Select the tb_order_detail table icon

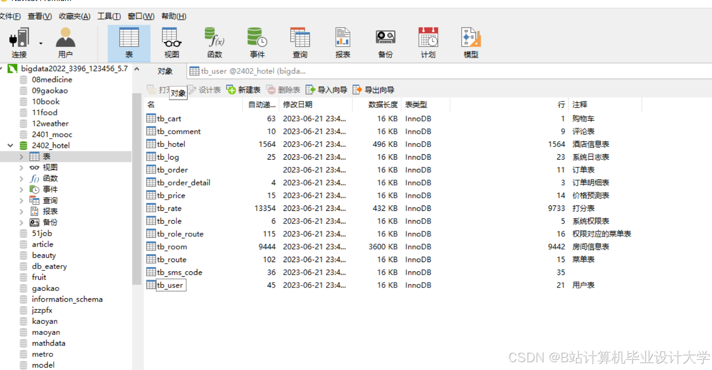pyautogui.click(x=151, y=182)
